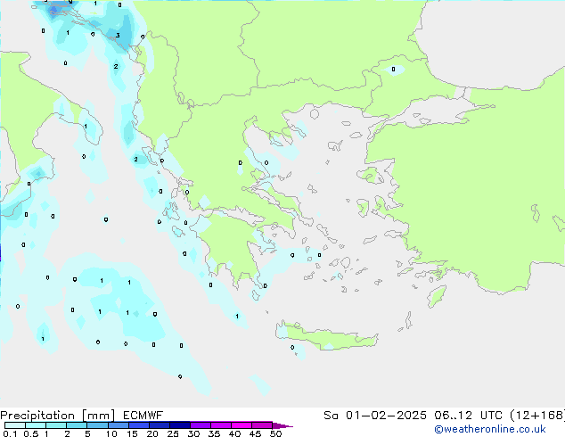Click the 'Precipitation' title word

(x=37, y=416)
